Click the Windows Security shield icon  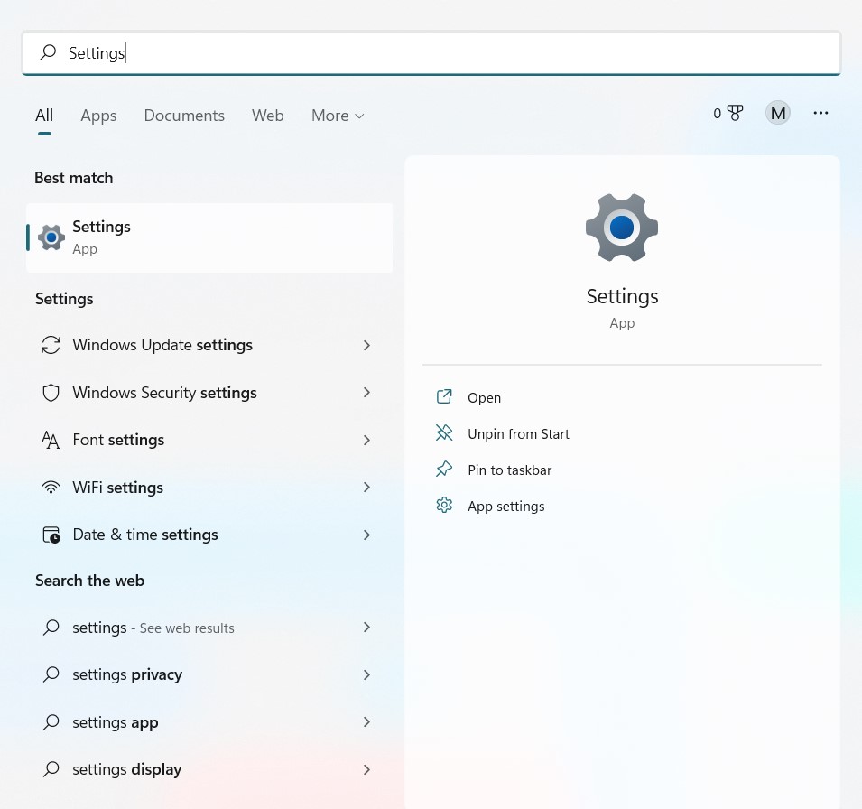pos(51,393)
